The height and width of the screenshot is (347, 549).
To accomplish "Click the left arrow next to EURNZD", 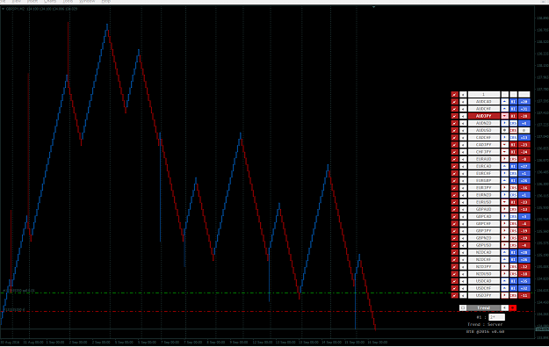I will pyautogui.click(x=463, y=195).
